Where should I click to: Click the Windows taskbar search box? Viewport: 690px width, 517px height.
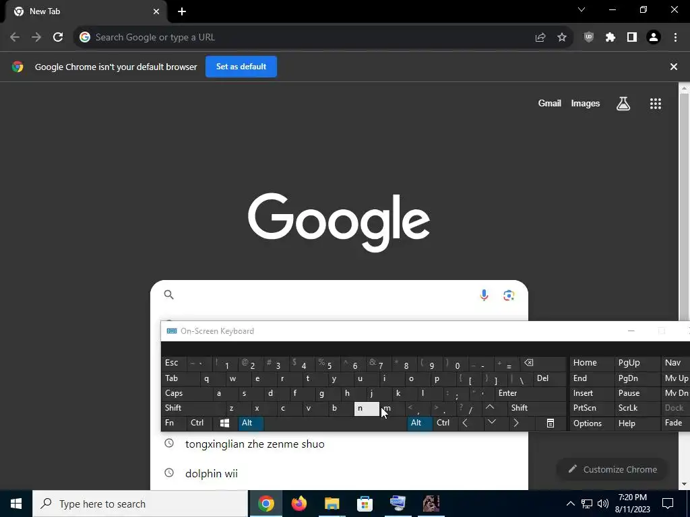140,504
